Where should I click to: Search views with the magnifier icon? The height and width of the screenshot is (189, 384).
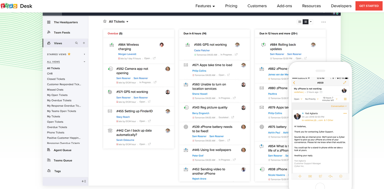76,43
